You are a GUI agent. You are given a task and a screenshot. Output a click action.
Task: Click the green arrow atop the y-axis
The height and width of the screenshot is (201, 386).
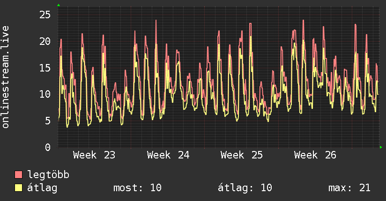click(59, 5)
